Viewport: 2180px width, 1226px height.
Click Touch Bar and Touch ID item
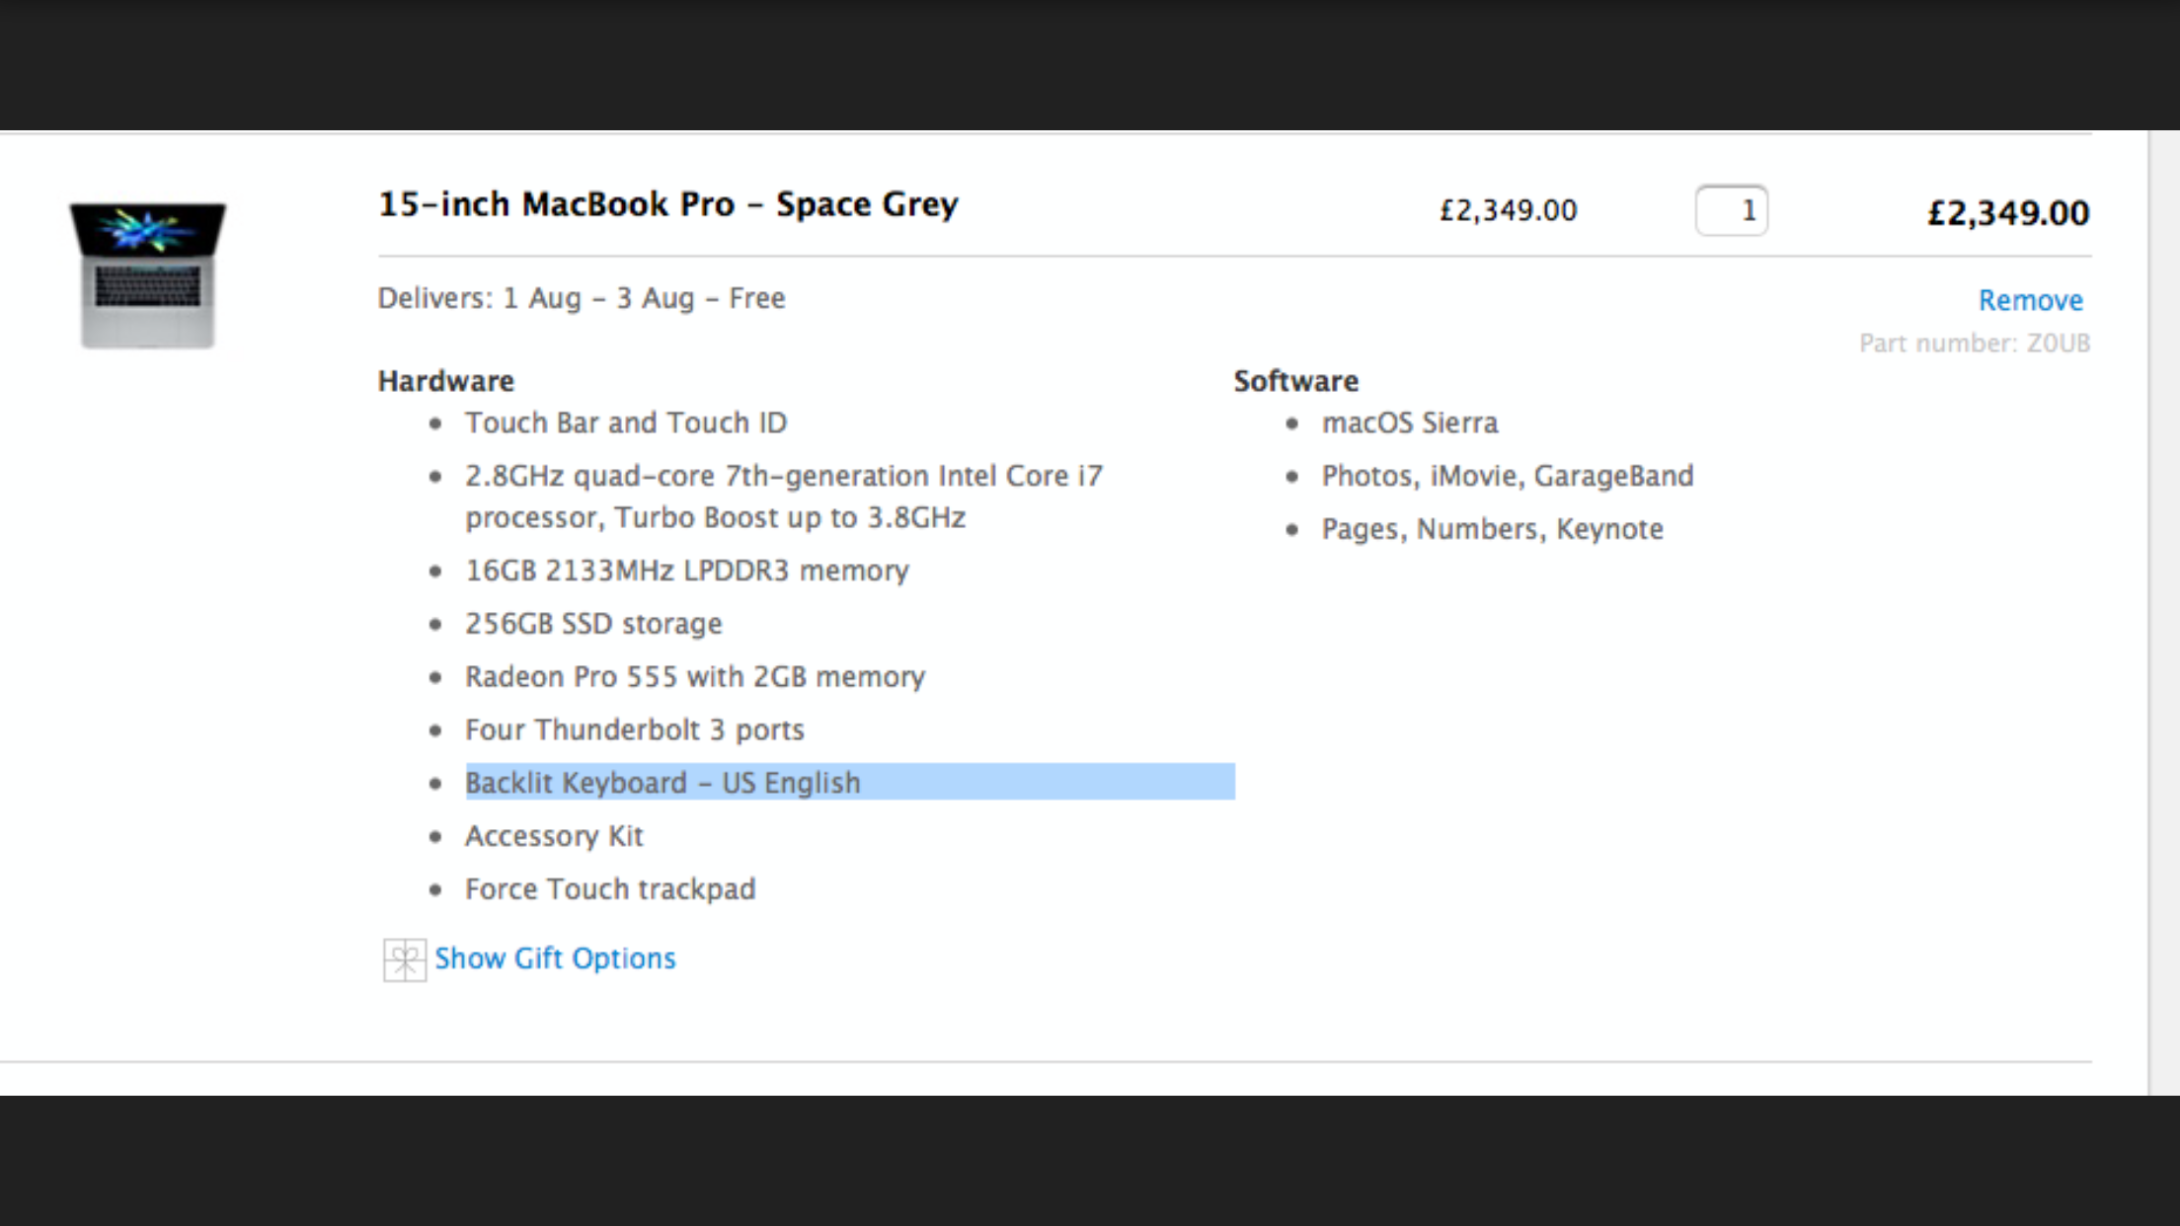tap(626, 422)
